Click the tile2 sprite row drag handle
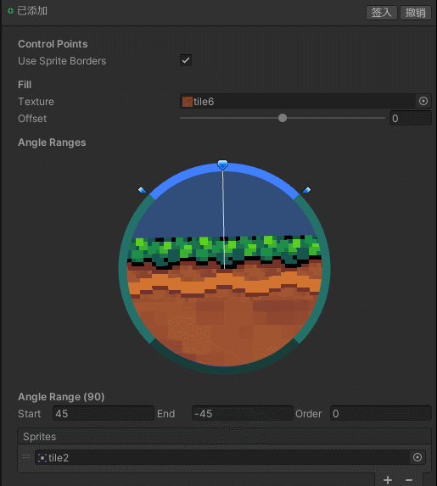437x486 pixels. click(x=26, y=456)
